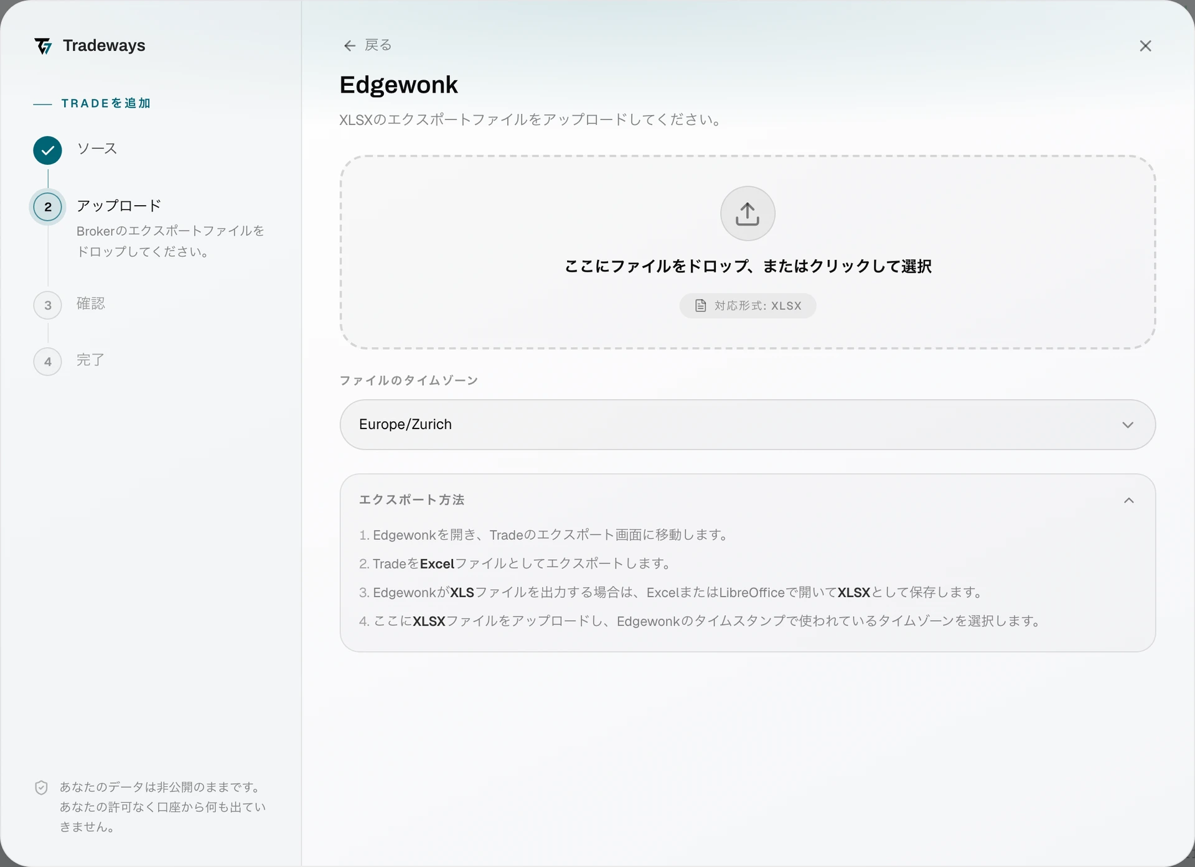Select step 4 circle for 完了
Image resolution: width=1195 pixels, height=867 pixels.
(x=47, y=361)
